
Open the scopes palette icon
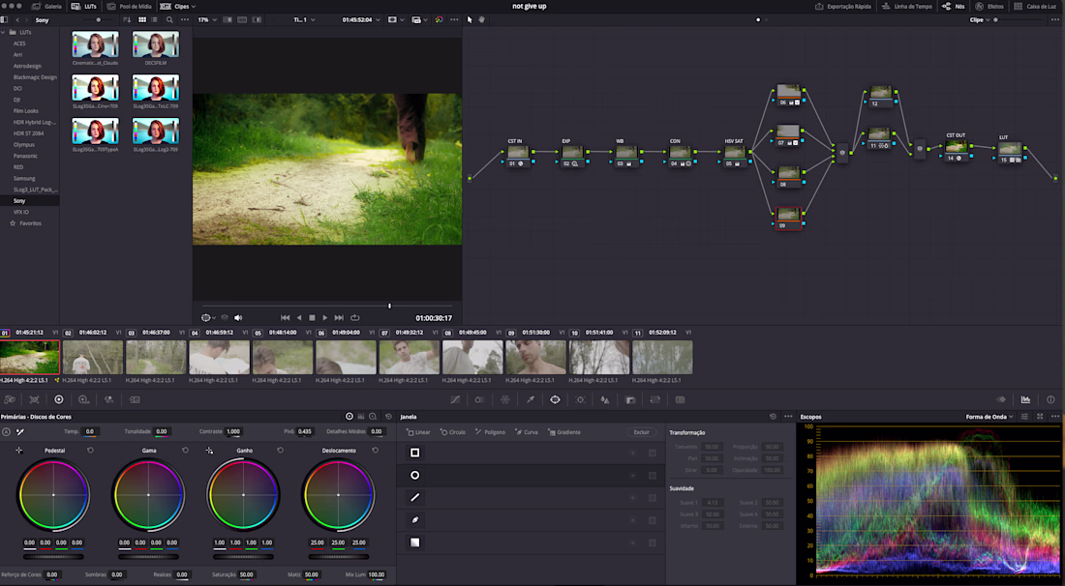(1025, 399)
